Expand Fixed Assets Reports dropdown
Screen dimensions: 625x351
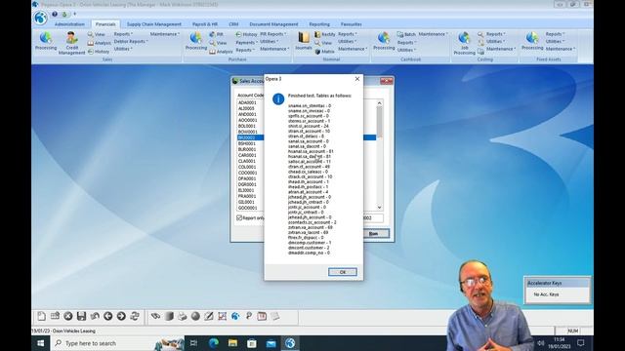(555, 34)
